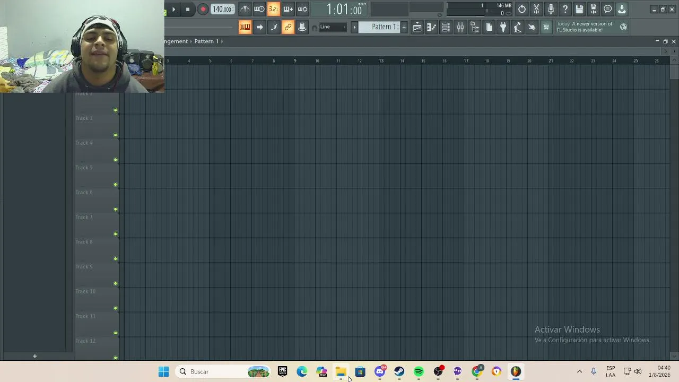
Task: Open Spotify from the taskbar
Action: tap(419, 371)
